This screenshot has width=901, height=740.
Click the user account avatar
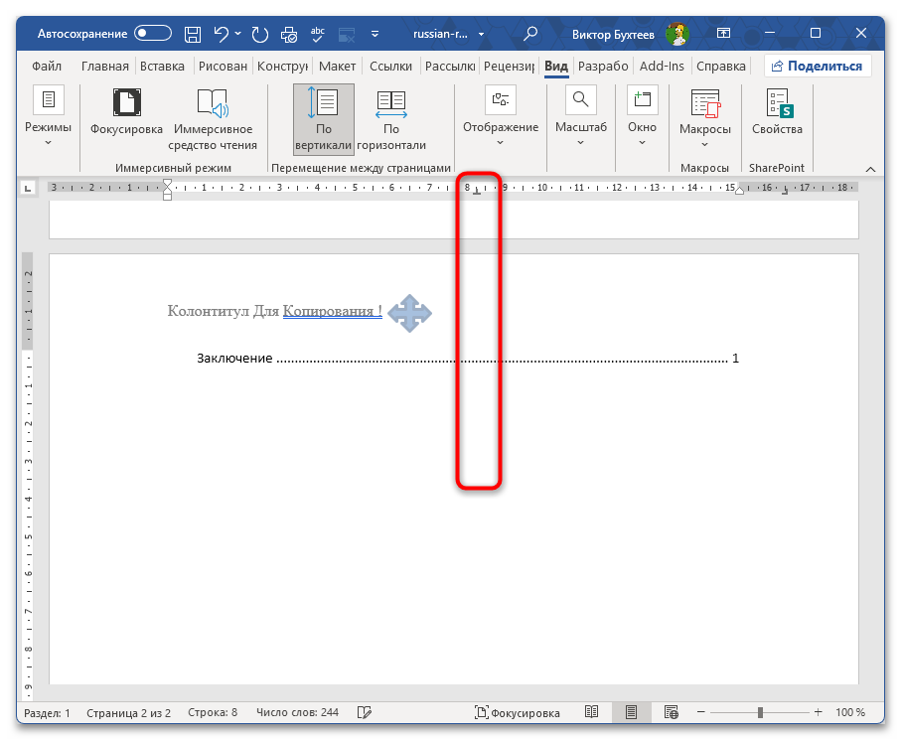click(677, 34)
